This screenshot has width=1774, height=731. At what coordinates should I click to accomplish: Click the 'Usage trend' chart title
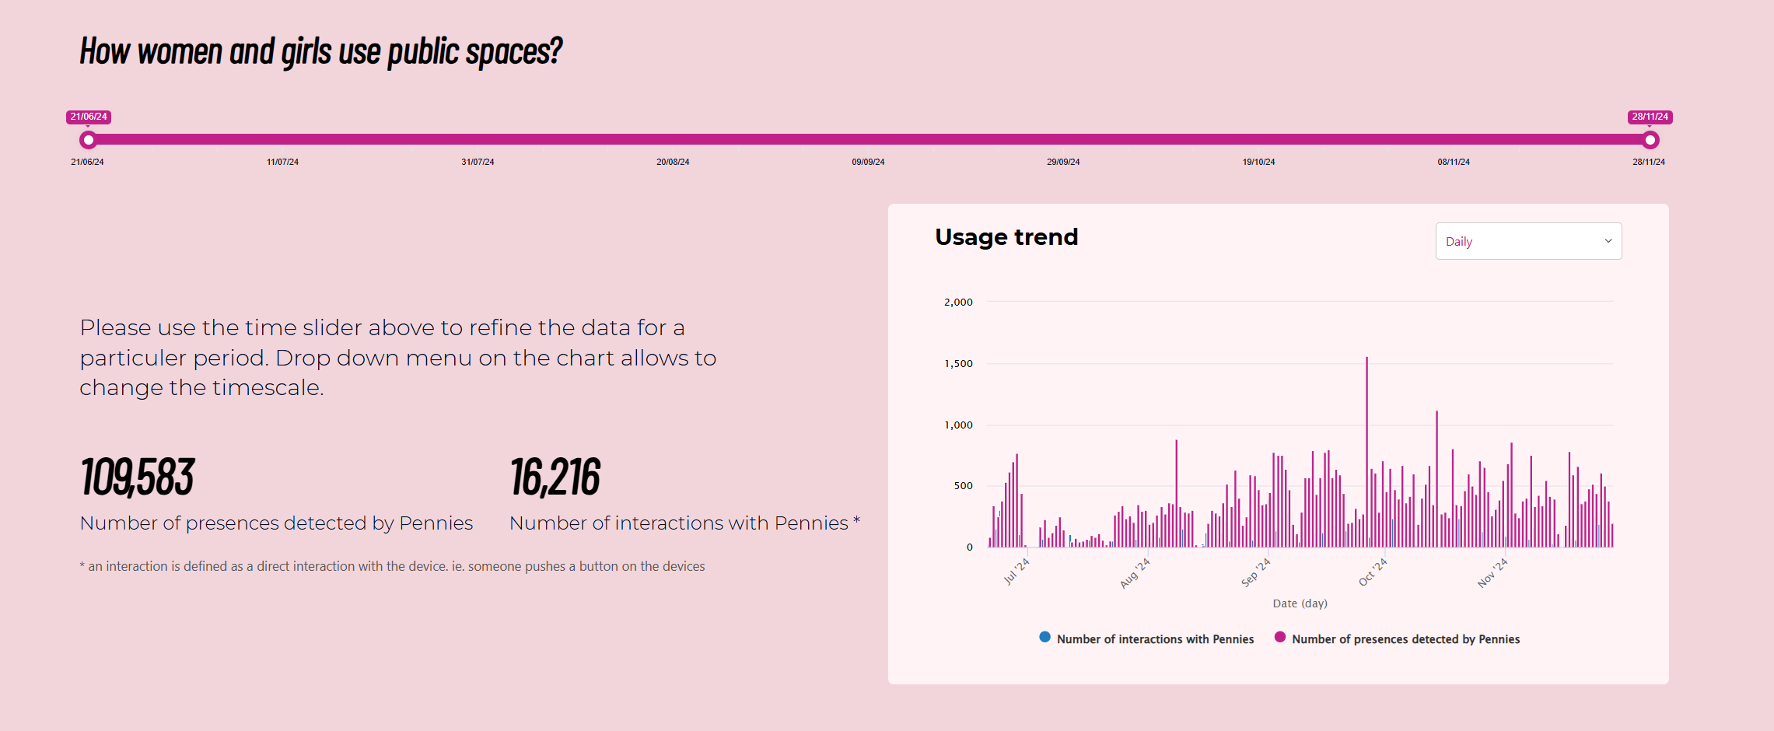pos(1006,237)
